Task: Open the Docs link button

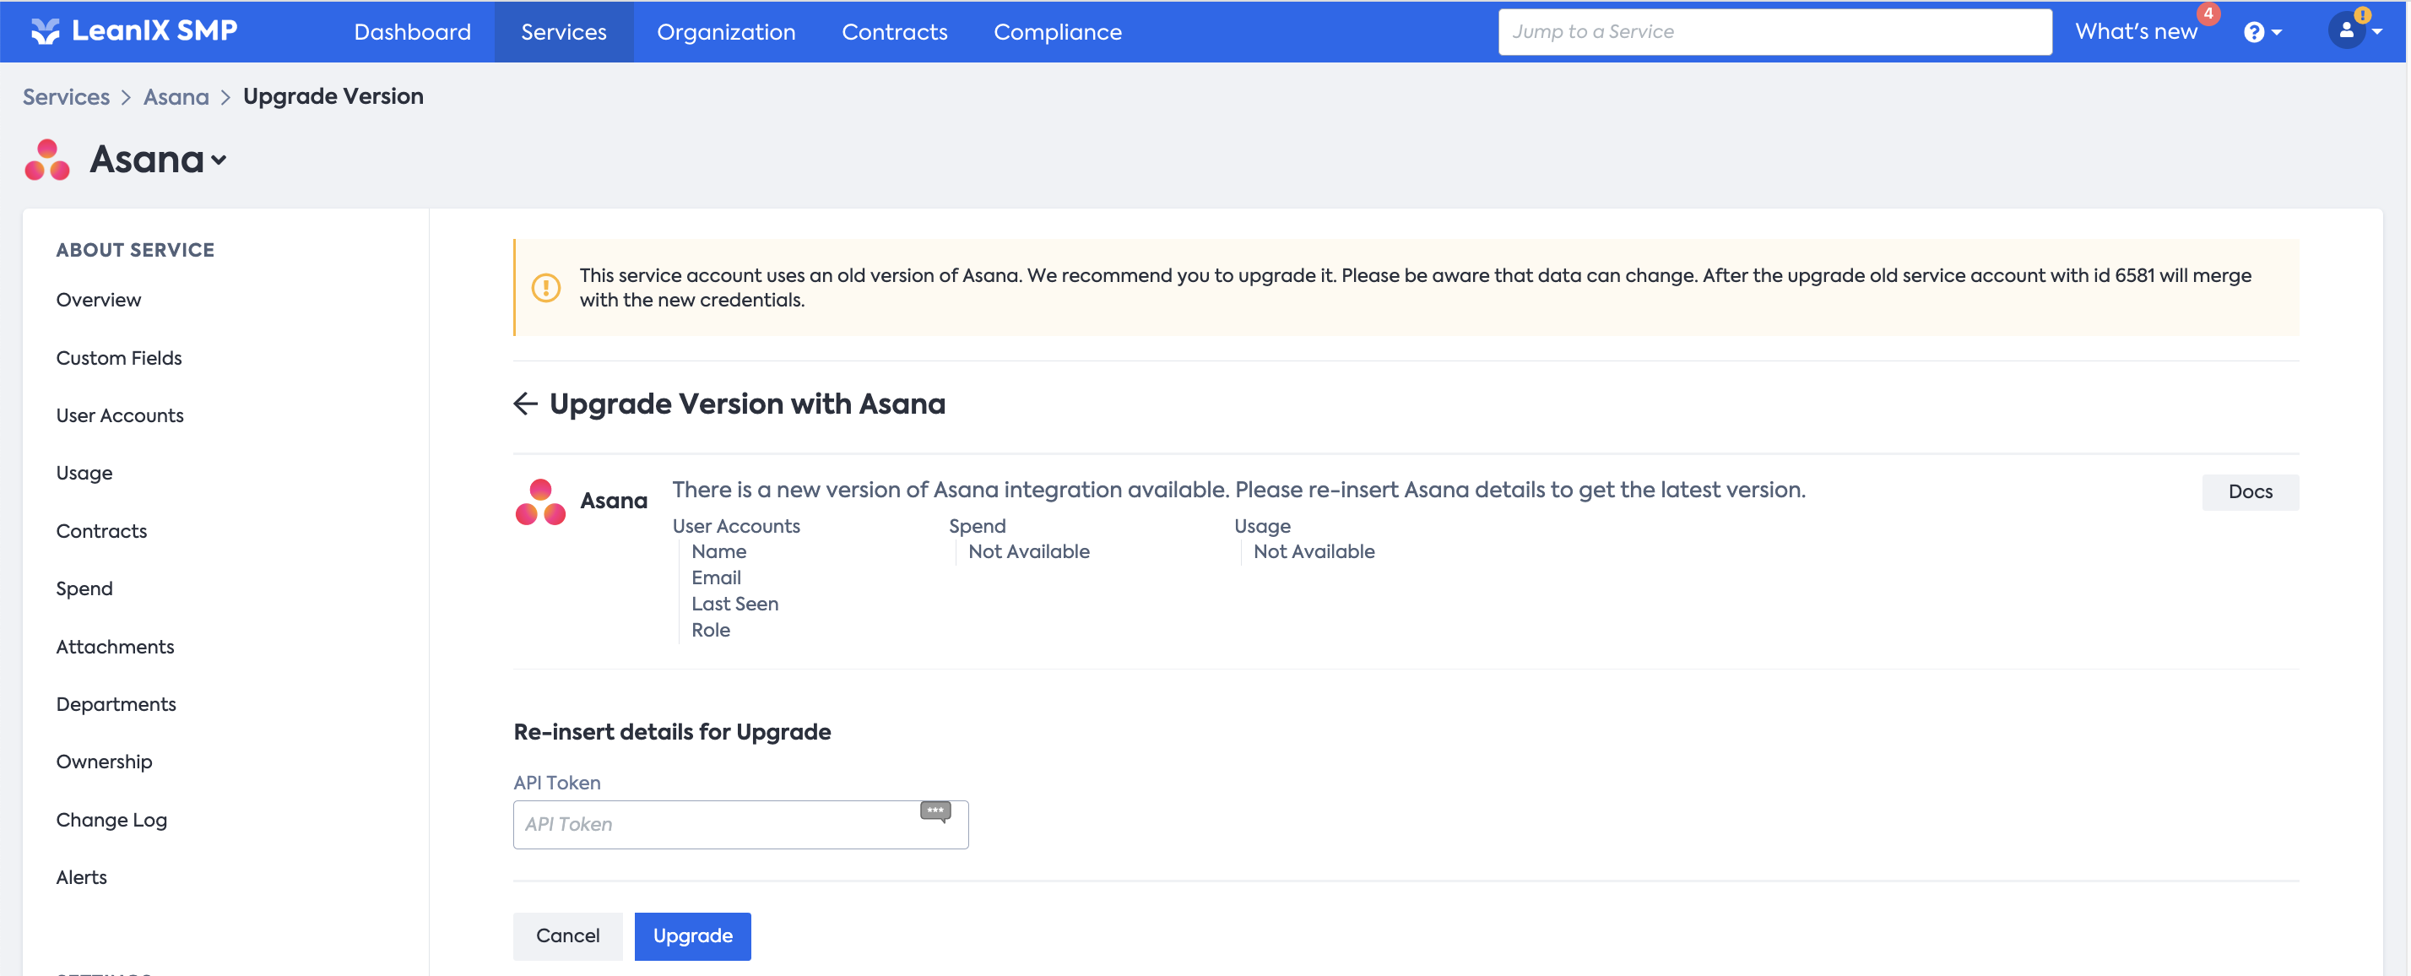Action: 2249,491
